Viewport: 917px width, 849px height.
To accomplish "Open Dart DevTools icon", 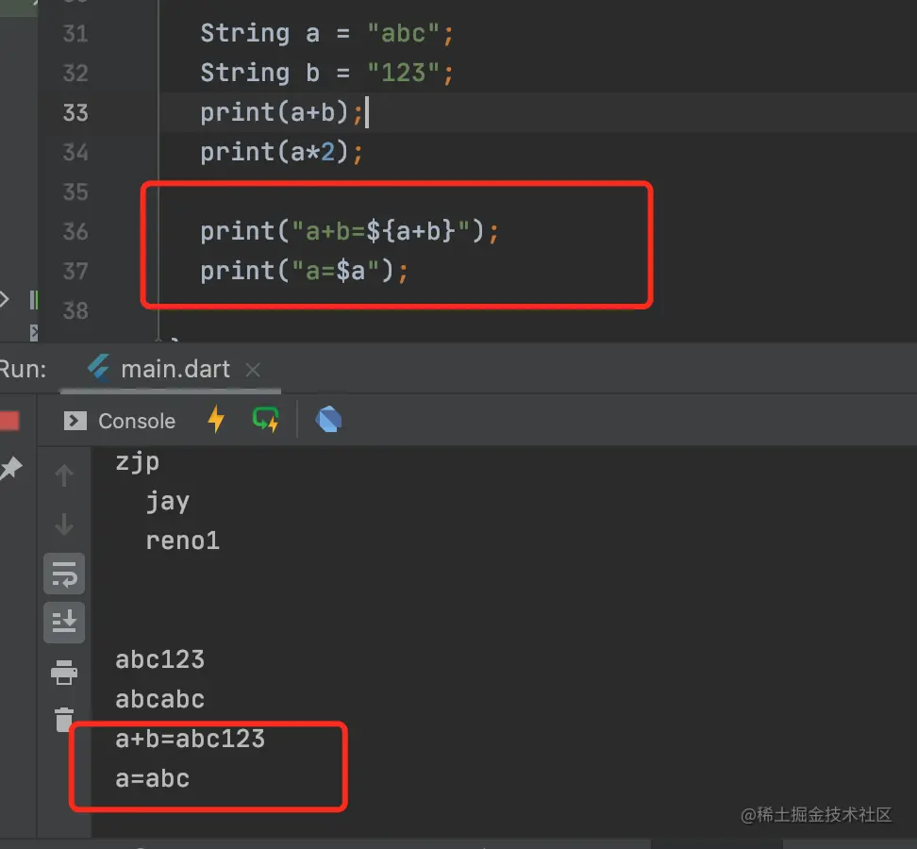I will pyautogui.click(x=328, y=419).
